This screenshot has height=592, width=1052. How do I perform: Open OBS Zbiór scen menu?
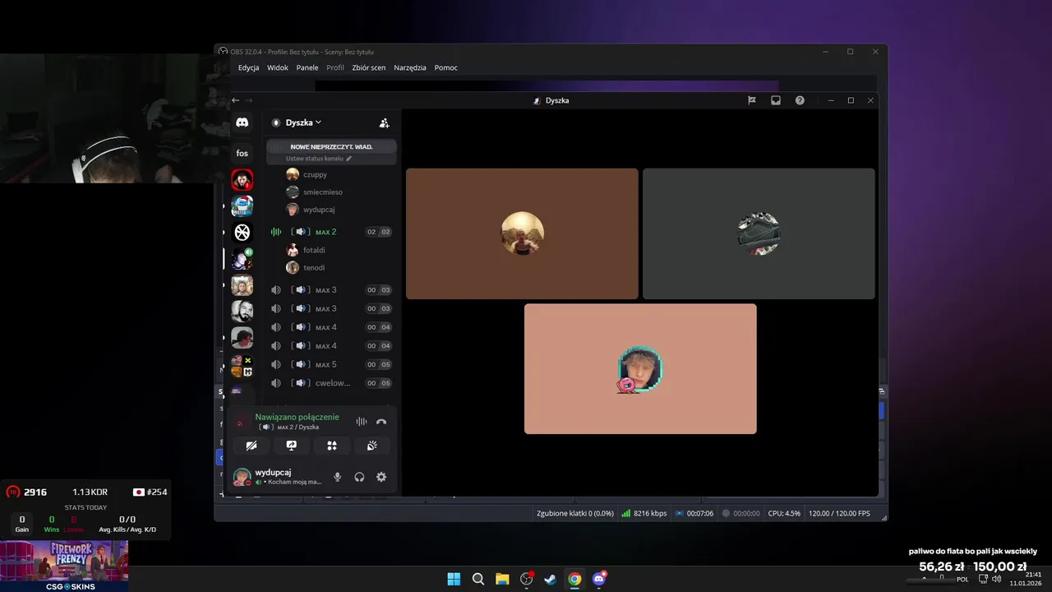click(x=369, y=67)
